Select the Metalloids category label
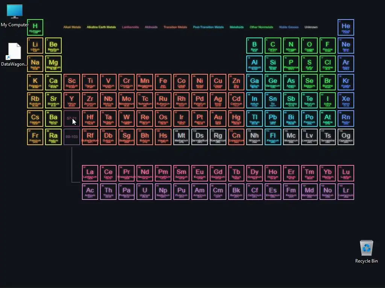385x288 pixels. (237, 27)
